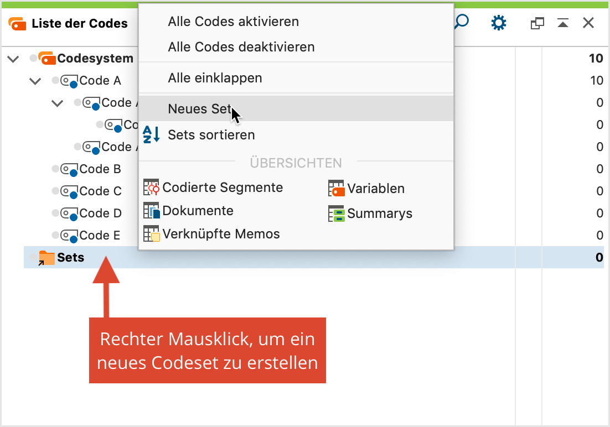This screenshot has width=610, height=427.
Task: Click the Code C code icon
Action: [x=69, y=192]
